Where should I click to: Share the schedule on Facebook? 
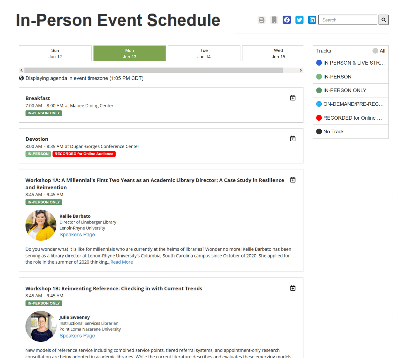click(x=287, y=20)
